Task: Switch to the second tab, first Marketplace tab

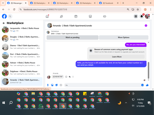Action: pyautogui.click(x=40, y=3)
